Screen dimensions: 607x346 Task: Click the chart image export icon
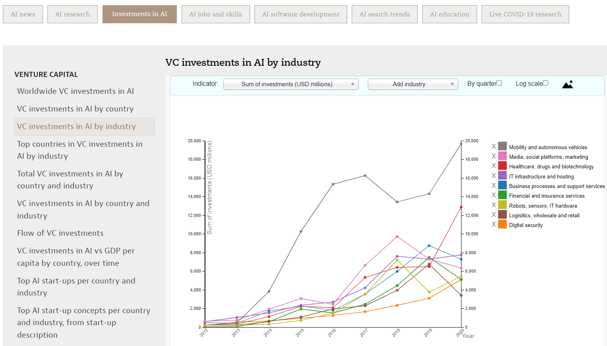click(x=567, y=84)
